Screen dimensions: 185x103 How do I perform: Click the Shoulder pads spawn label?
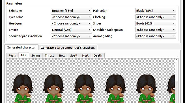tap(108, 30)
